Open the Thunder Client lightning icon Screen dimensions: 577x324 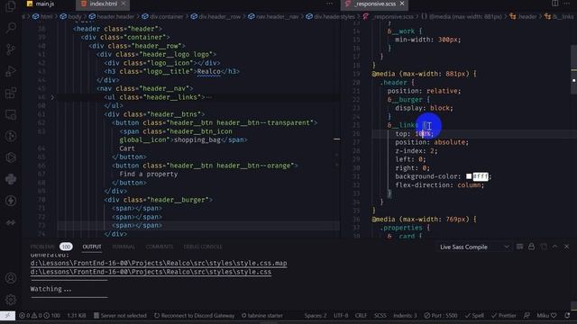point(11,201)
